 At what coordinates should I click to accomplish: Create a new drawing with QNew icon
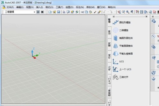[x=50, y=12]
